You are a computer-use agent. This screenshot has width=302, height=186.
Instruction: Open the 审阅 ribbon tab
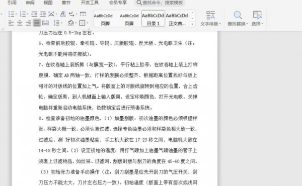pos(30,3)
